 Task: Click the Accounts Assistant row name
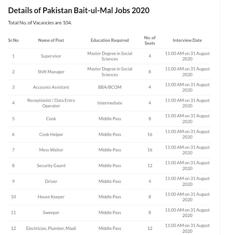[51, 87]
